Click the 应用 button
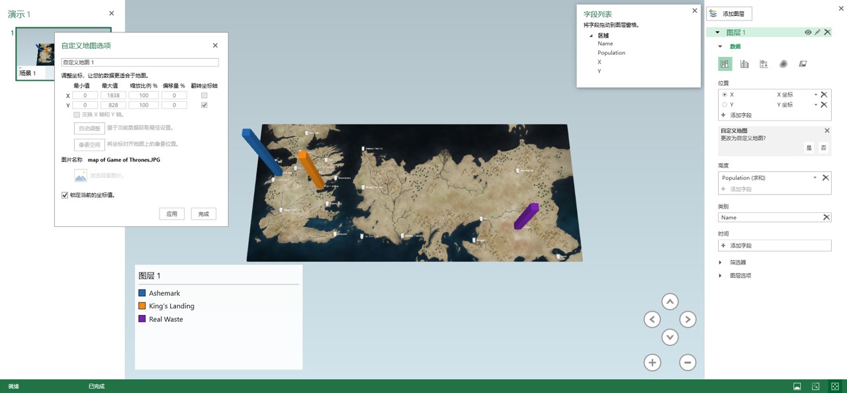This screenshot has width=847, height=393. coord(172,214)
